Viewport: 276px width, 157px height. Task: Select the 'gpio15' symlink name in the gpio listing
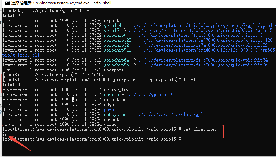coord(112,30)
